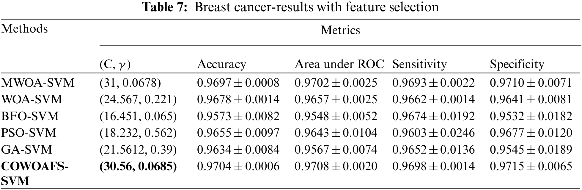Select the Methods column header
This screenshot has width=582, height=190.
tap(25, 29)
